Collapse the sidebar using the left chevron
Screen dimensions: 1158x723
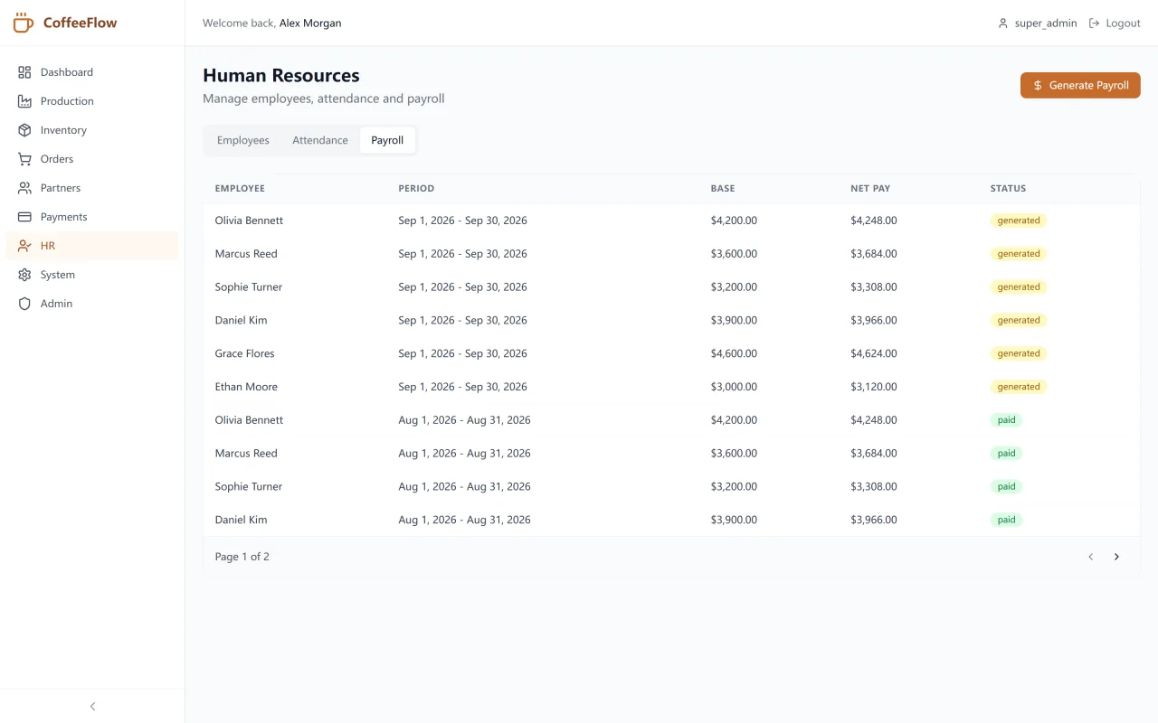[x=92, y=706]
